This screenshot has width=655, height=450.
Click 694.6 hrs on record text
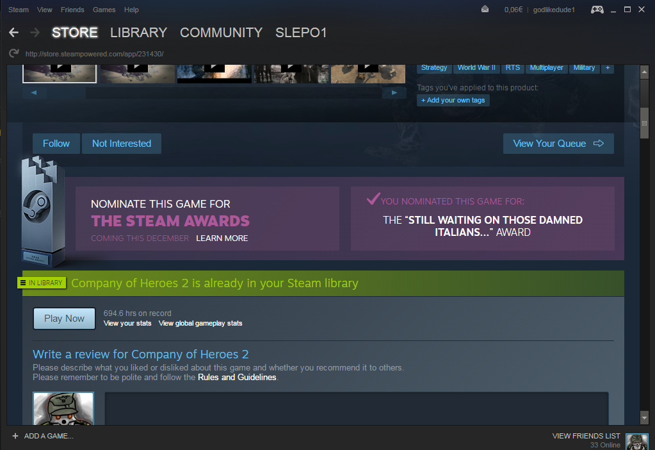coord(138,313)
